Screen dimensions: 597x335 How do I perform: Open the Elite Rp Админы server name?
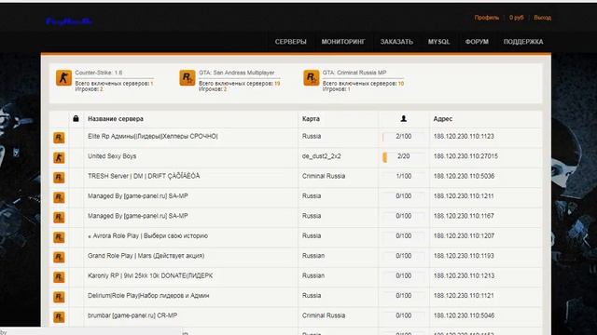[x=153, y=137]
